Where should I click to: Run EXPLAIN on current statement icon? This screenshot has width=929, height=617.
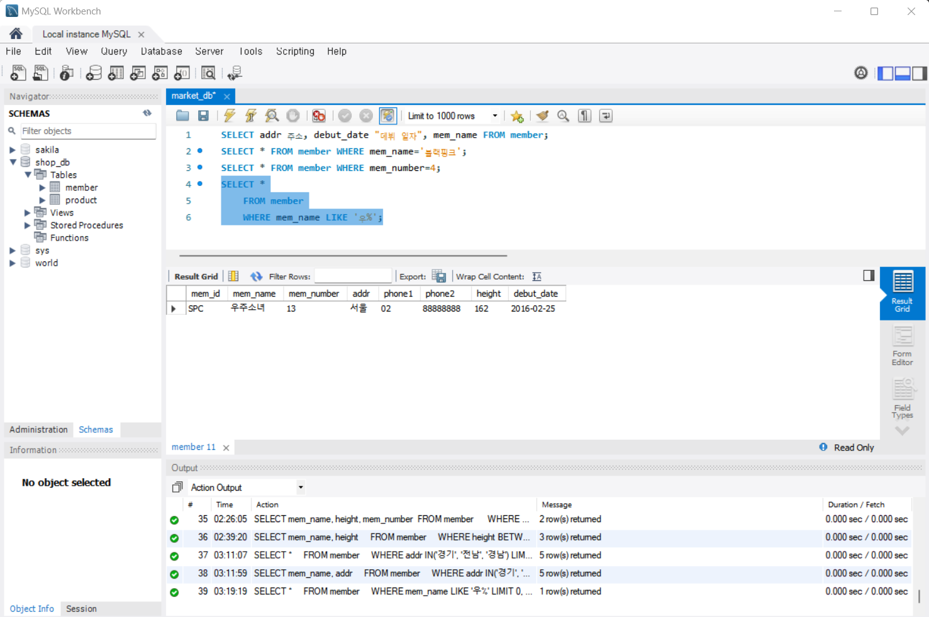click(x=272, y=116)
